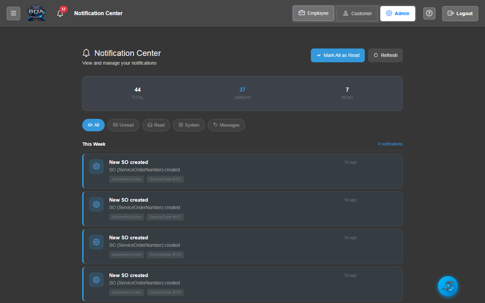Click the Mark All as Read button
Viewport: 485px width, 303px height.
(337, 55)
